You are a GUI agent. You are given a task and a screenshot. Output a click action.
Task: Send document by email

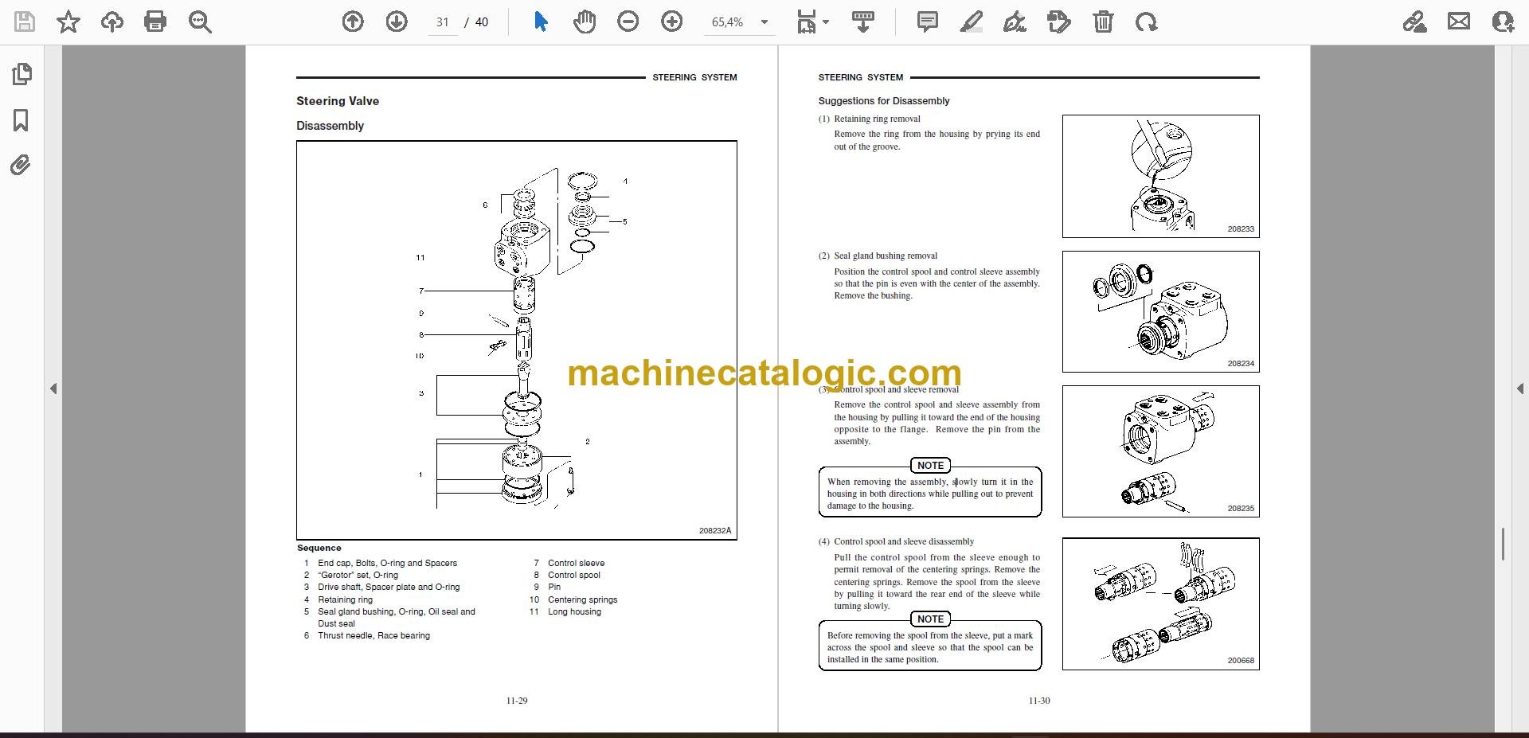[x=1459, y=21]
